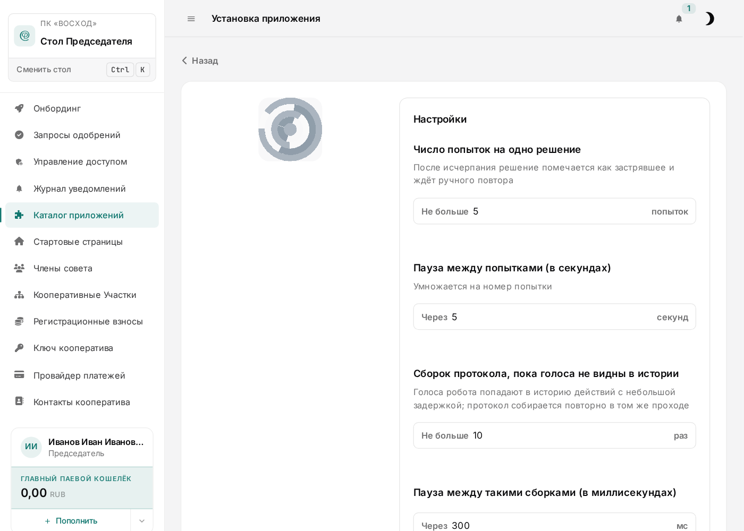
Task: Click the Ключ кооператива key icon
Action: pyautogui.click(x=19, y=348)
